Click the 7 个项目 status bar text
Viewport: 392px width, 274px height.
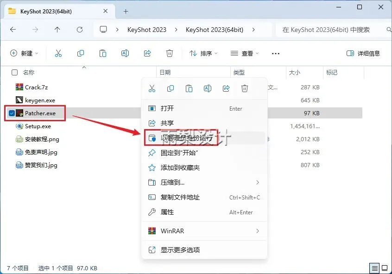pyautogui.click(x=18, y=268)
